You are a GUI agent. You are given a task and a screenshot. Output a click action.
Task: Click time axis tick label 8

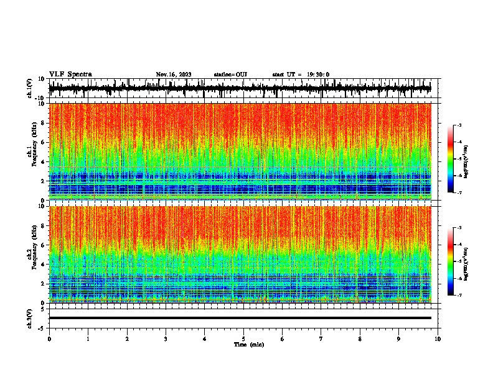[x=360, y=339]
